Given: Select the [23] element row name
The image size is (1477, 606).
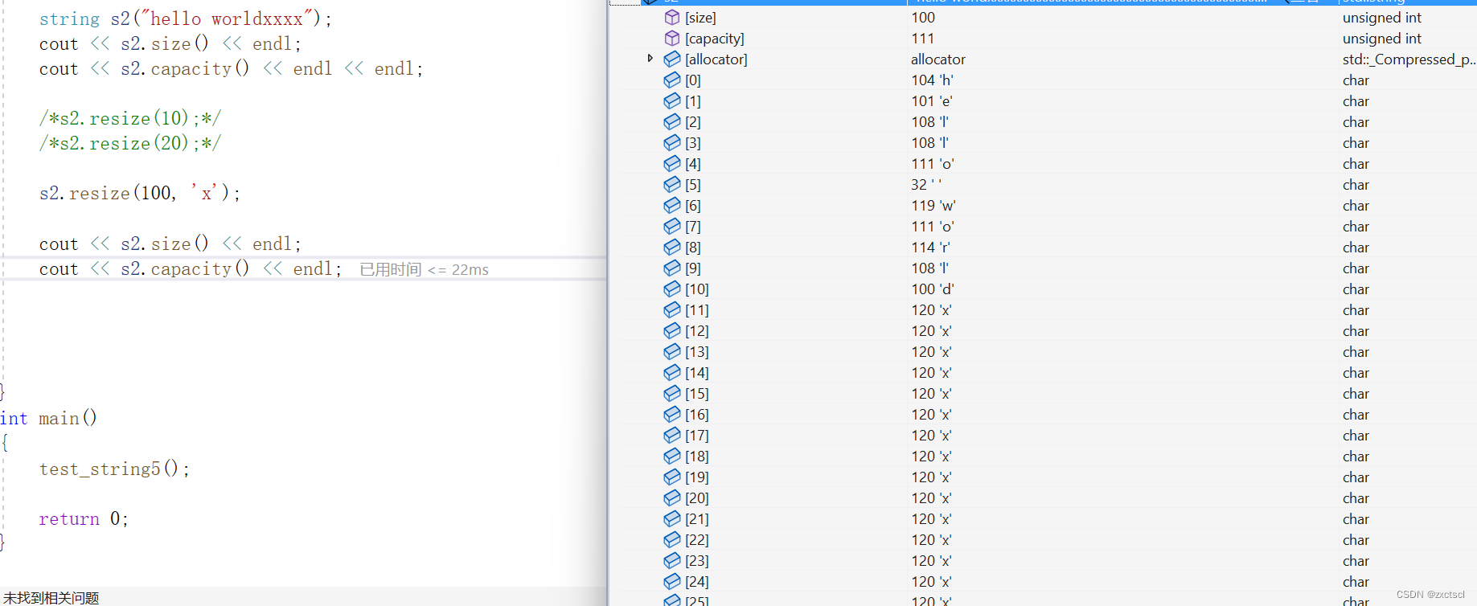Looking at the screenshot, I should click(697, 561).
